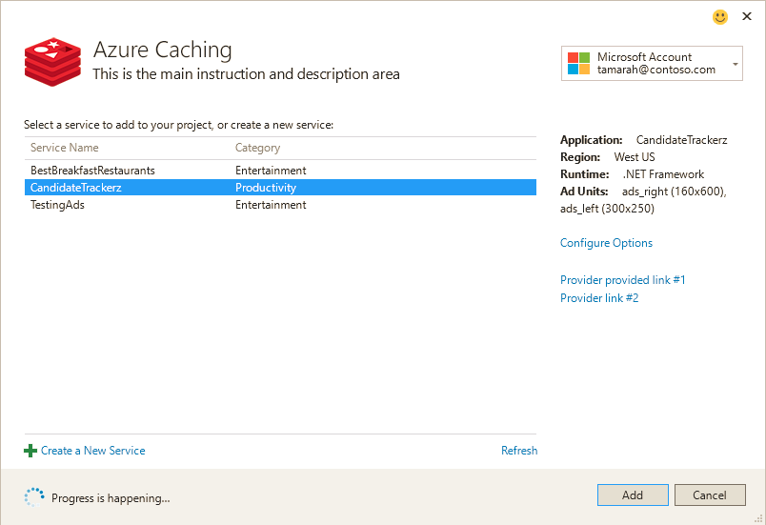Click the ads_left (300x250) value
Screen dimensions: 766x525
pyautogui.click(x=607, y=209)
